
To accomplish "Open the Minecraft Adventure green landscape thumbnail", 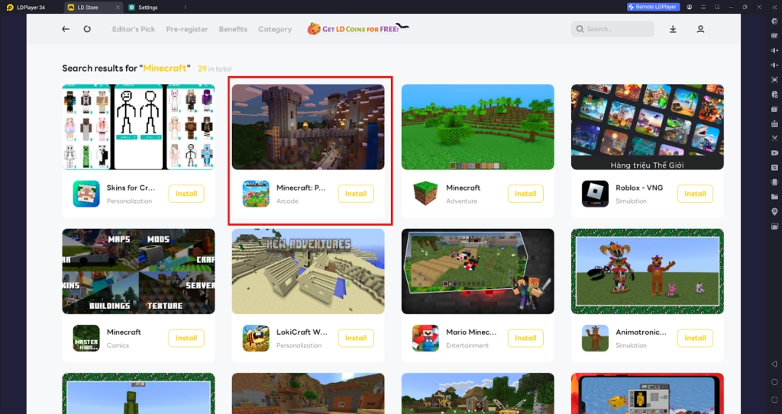I will coord(478,127).
